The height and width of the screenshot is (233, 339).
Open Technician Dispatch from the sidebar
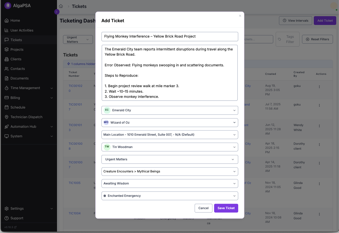pyautogui.click(x=26, y=117)
